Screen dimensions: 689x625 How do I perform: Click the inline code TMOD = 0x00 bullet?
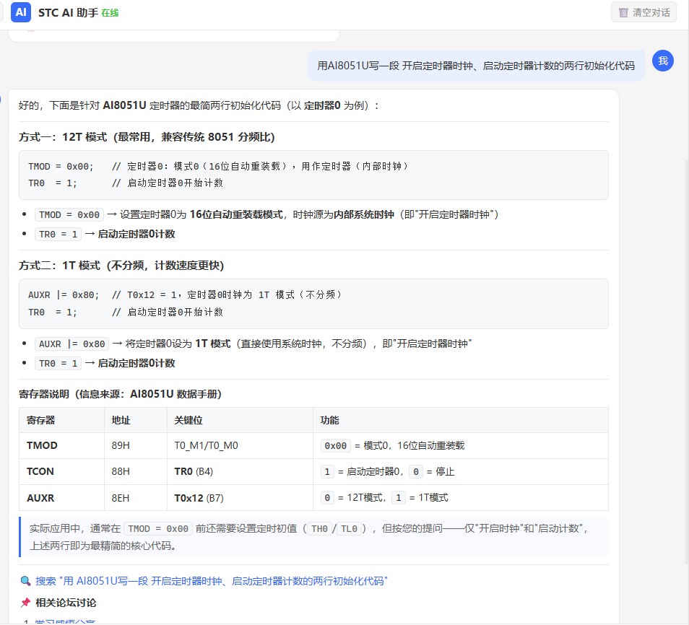tap(69, 215)
